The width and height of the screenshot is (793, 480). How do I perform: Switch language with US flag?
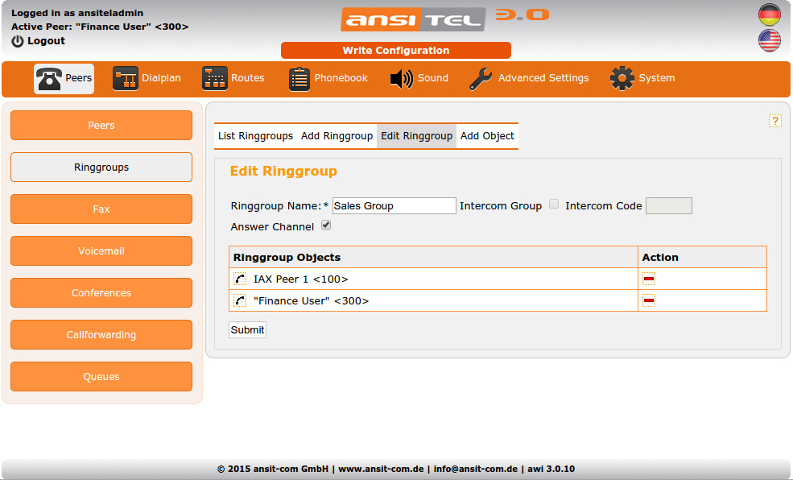pos(770,40)
